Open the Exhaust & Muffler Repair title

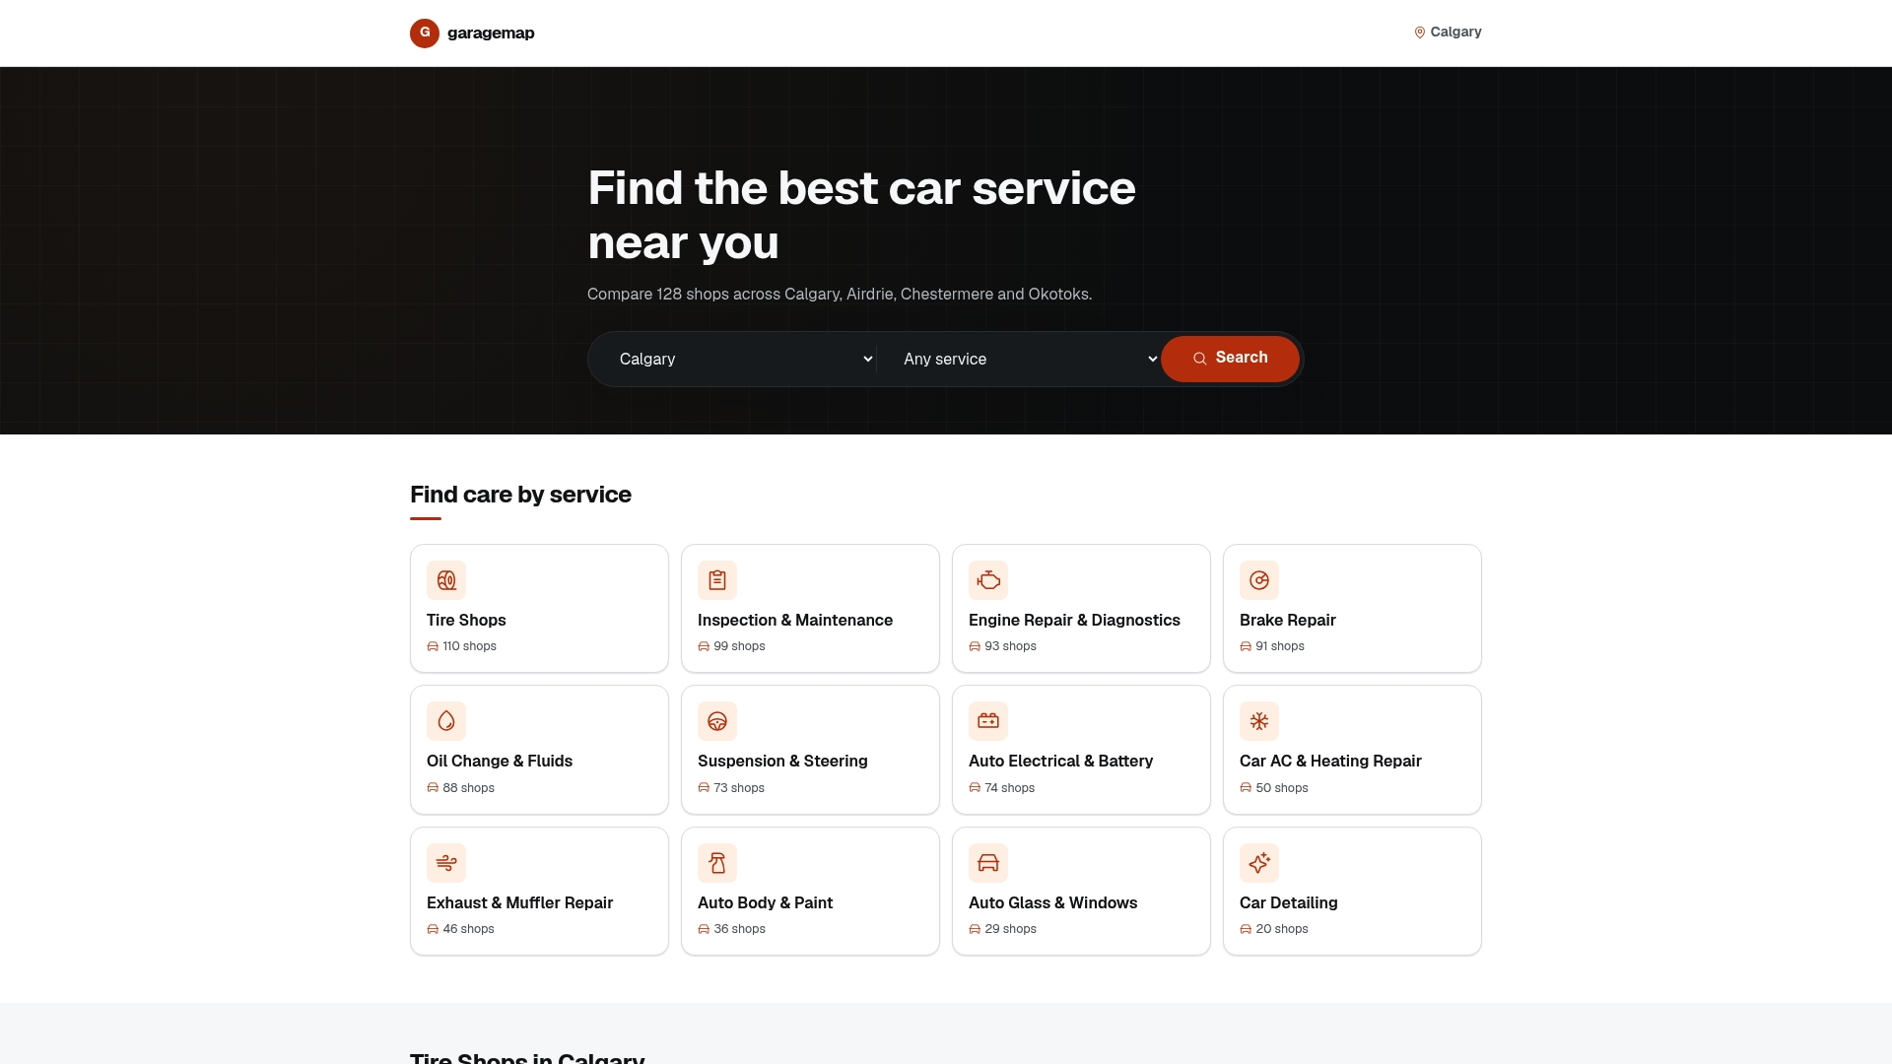click(x=519, y=902)
